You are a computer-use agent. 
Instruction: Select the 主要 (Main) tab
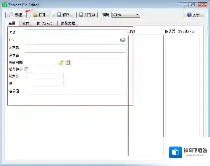pos(12,23)
